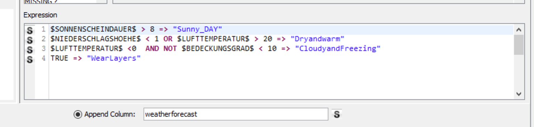Viewport: 534px width, 127px height.
Task: Click the expression editor scroll down arrow
Action: pyautogui.click(x=519, y=94)
